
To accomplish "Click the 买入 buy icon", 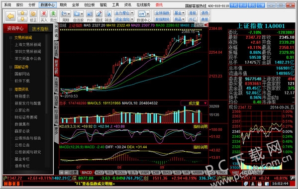I will tap(44, 16).
